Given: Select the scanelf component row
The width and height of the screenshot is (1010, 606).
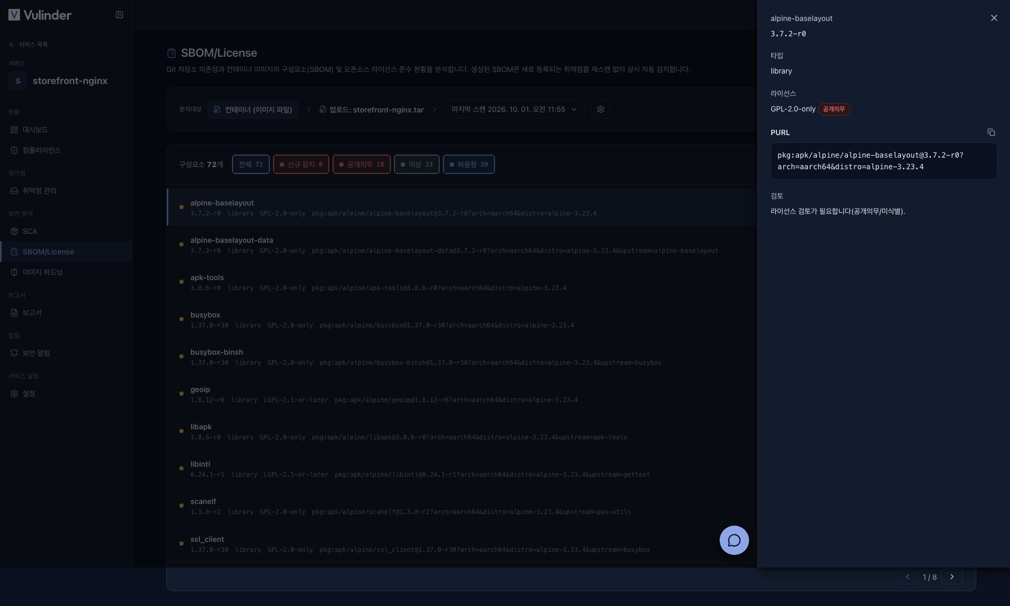Looking at the screenshot, I should (462, 506).
